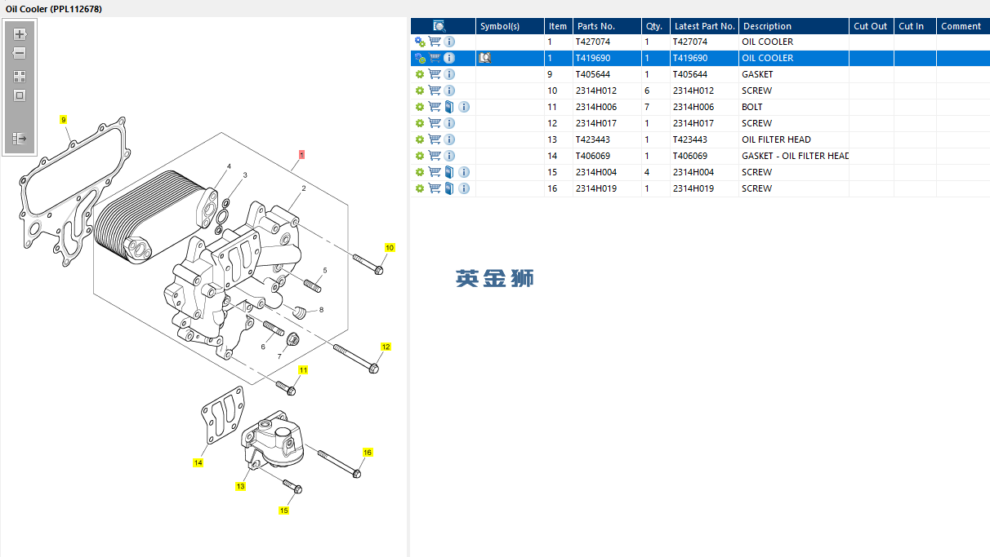Image resolution: width=990 pixels, height=557 pixels.
Task: Add gasket T406069 to cart
Action: [x=435, y=156]
